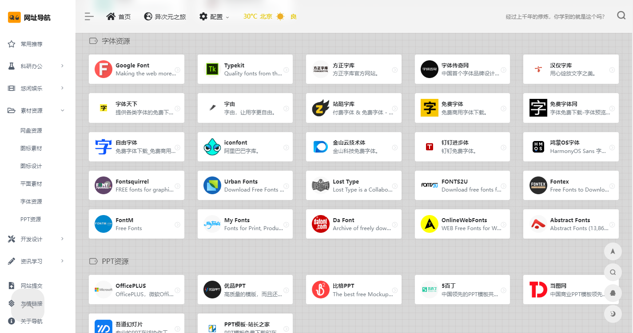Viewport: 633px width, 333px height.
Task: Open the OnlineWebFonts yellow logo
Action: click(x=429, y=224)
